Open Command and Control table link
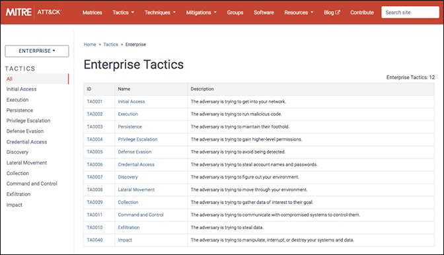The height and width of the screenshot is (255, 444). (141, 215)
